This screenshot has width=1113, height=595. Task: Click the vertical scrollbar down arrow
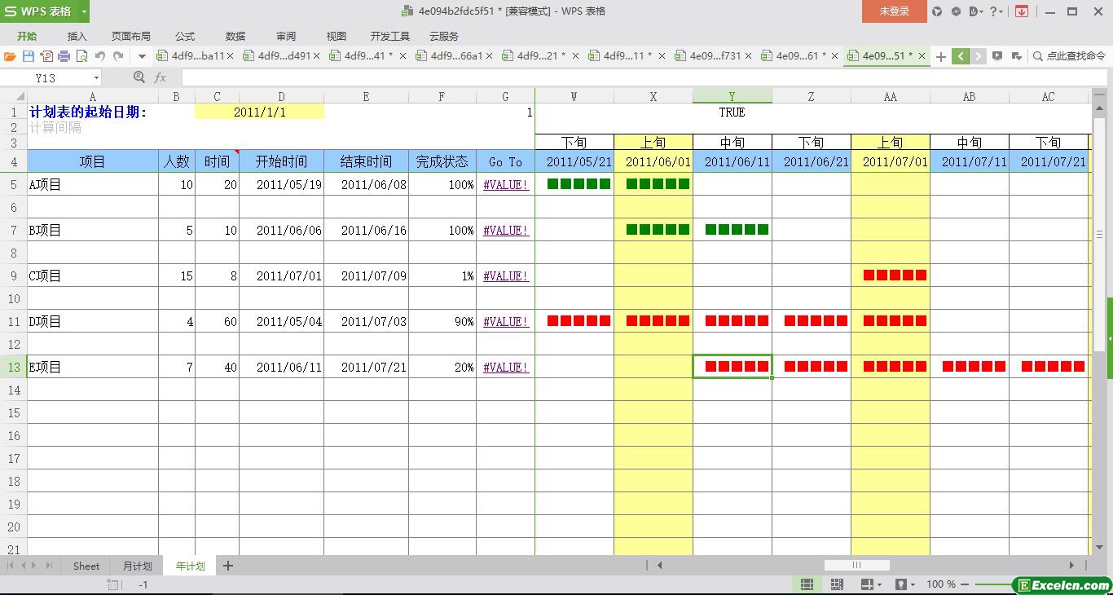pyautogui.click(x=1099, y=548)
